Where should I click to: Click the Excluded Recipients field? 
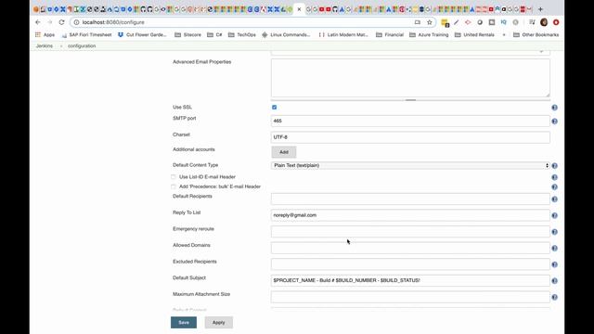click(x=410, y=263)
